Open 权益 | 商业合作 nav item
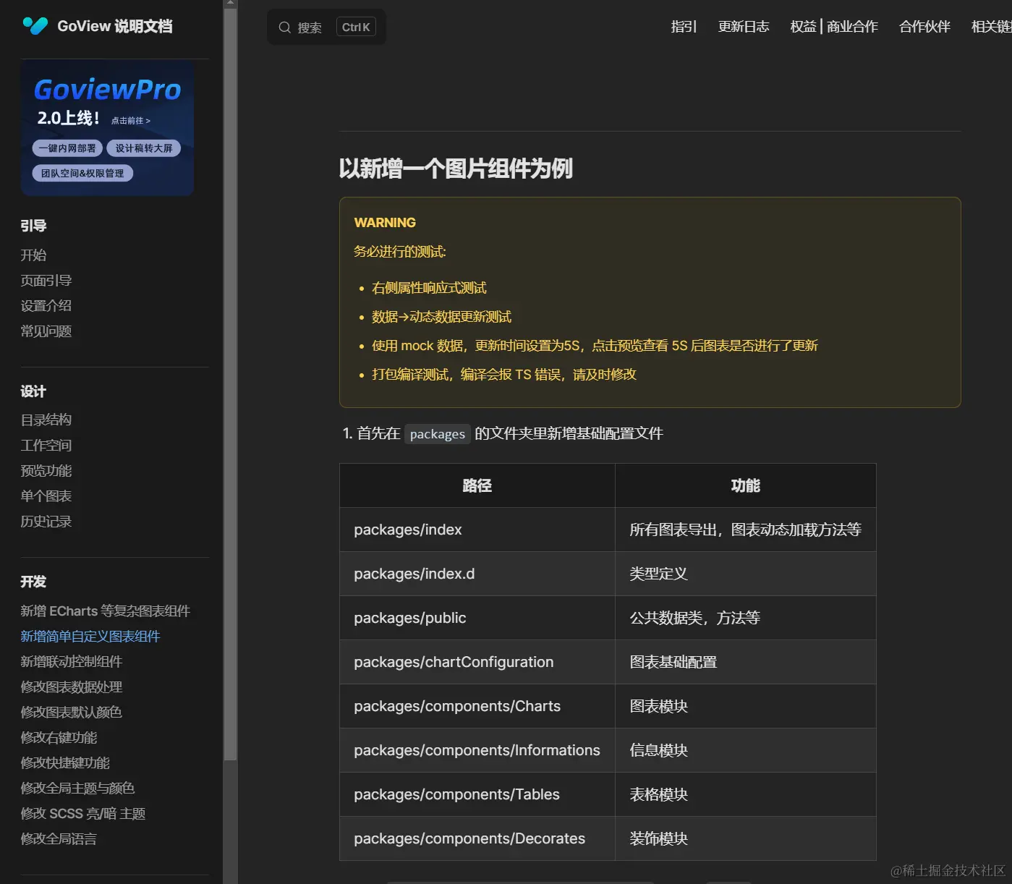1012x884 pixels. click(833, 27)
